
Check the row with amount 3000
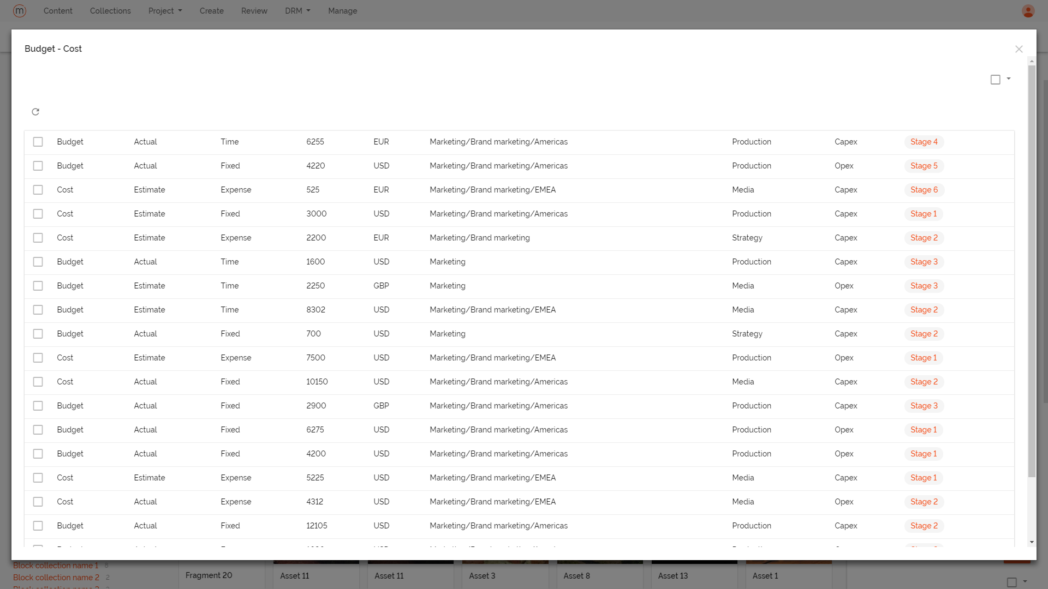click(x=38, y=214)
